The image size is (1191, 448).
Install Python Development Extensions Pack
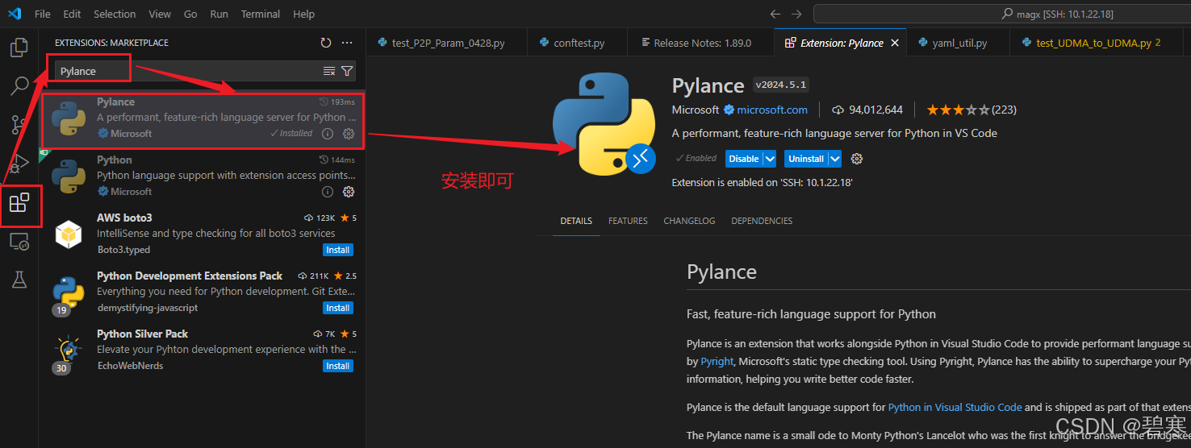338,308
